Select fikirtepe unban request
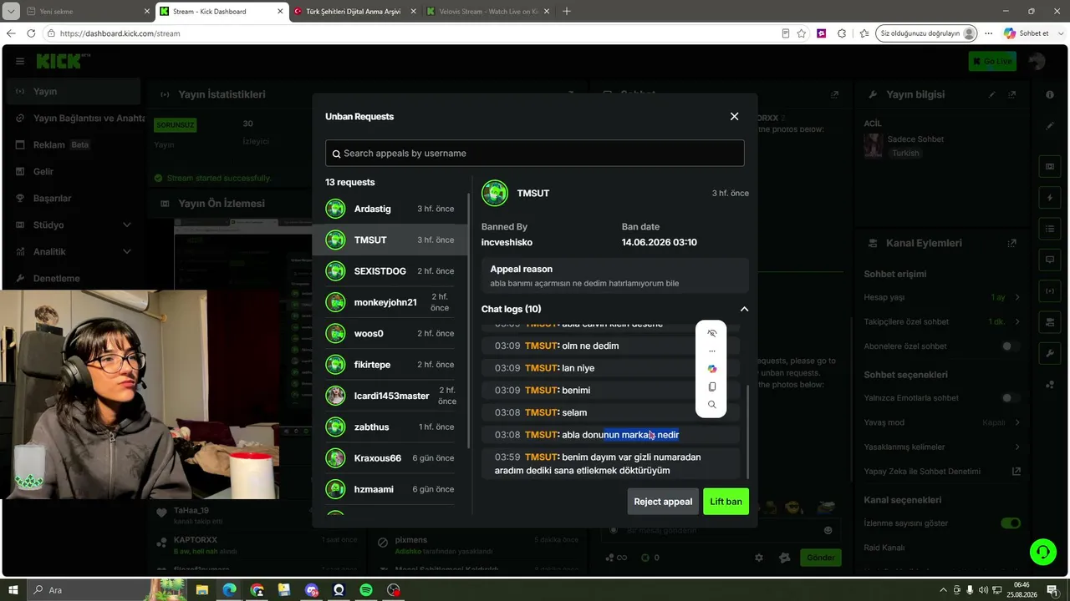 coord(390,365)
